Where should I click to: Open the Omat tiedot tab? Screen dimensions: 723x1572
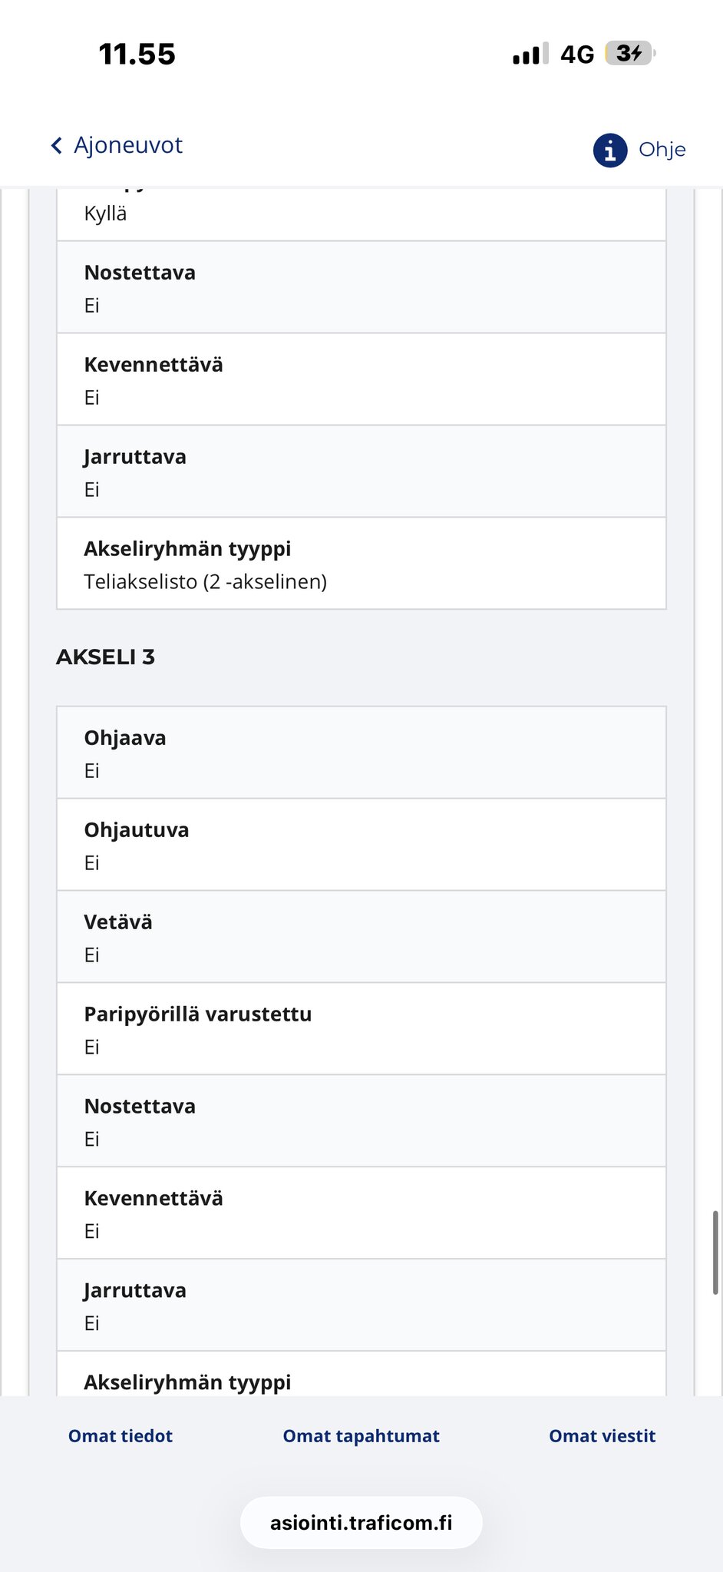121,1436
